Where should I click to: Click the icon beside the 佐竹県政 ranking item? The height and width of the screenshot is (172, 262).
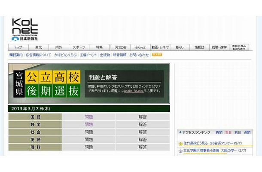(180, 143)
